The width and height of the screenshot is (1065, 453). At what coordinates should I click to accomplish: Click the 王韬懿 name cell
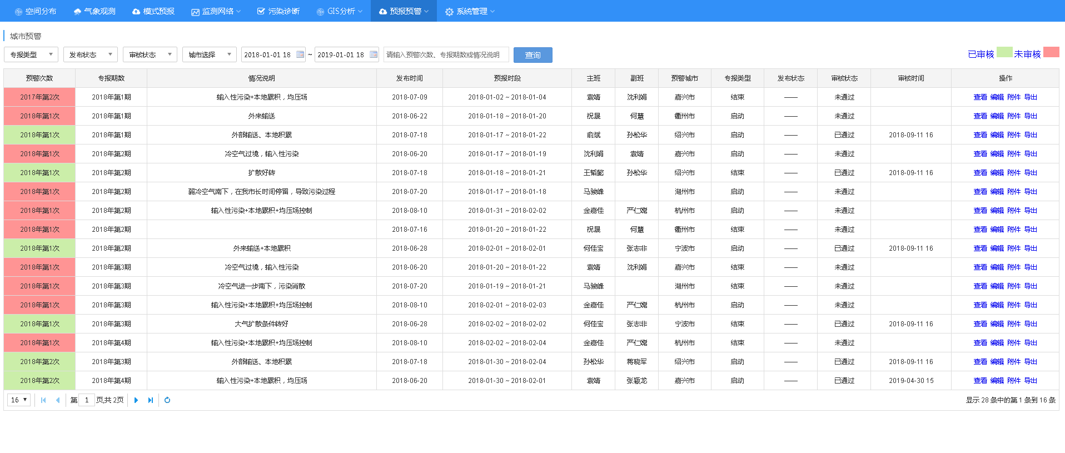coord(593,173)
